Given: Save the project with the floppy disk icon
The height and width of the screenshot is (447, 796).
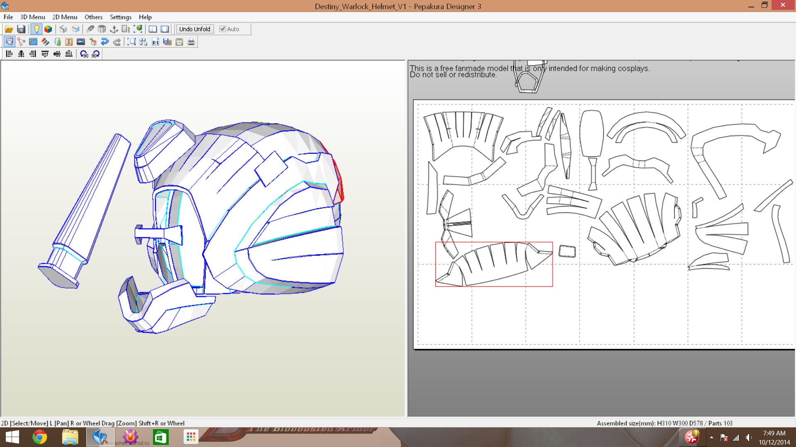Looking at the screenshot, I should pos(21,29).
